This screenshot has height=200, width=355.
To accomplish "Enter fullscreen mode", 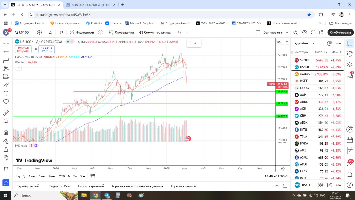I will 313,32.
